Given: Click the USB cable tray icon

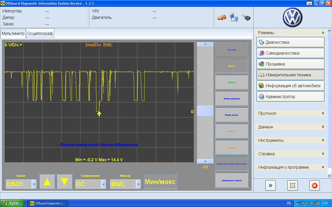Looking at the screenshot, I should pos(313,203).
